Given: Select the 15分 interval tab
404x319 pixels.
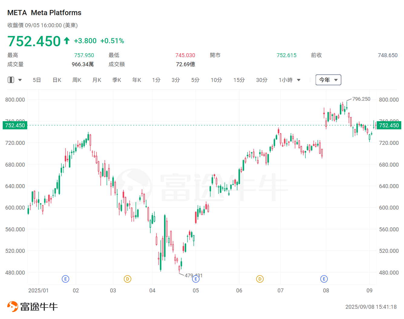Looking at the screenshot, I should 239,80.
